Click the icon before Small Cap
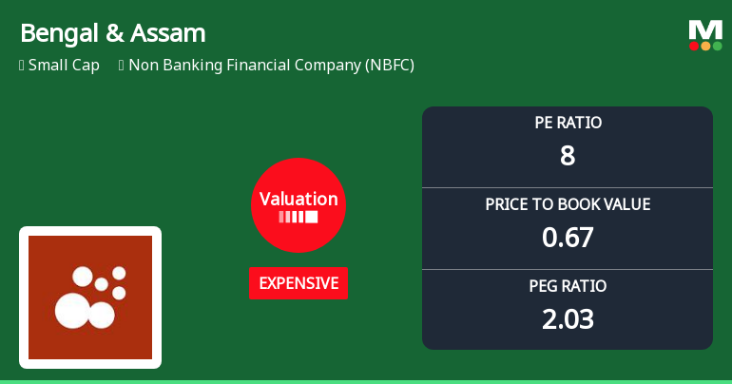Viewport: 732px width, 384px height. point(21,66)
